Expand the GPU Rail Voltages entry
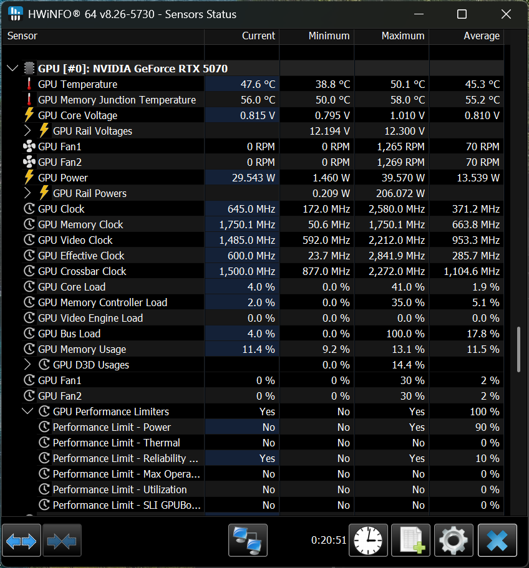Image resolution: width=529 pixels, height=568 pixels. click(x=29, y=131)
